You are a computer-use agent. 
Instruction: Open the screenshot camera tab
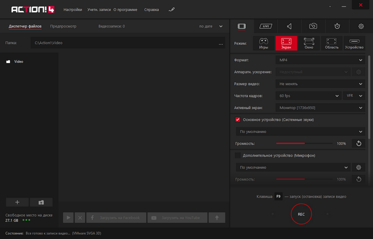[314, 26]
